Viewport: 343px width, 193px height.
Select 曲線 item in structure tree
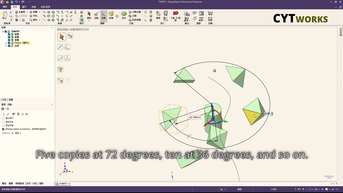(17, 46)
